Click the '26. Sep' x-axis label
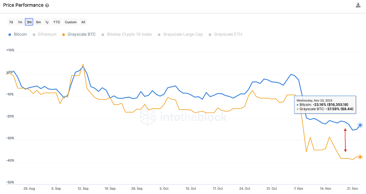Screen dimensions: 366x194 pos(137,188)
